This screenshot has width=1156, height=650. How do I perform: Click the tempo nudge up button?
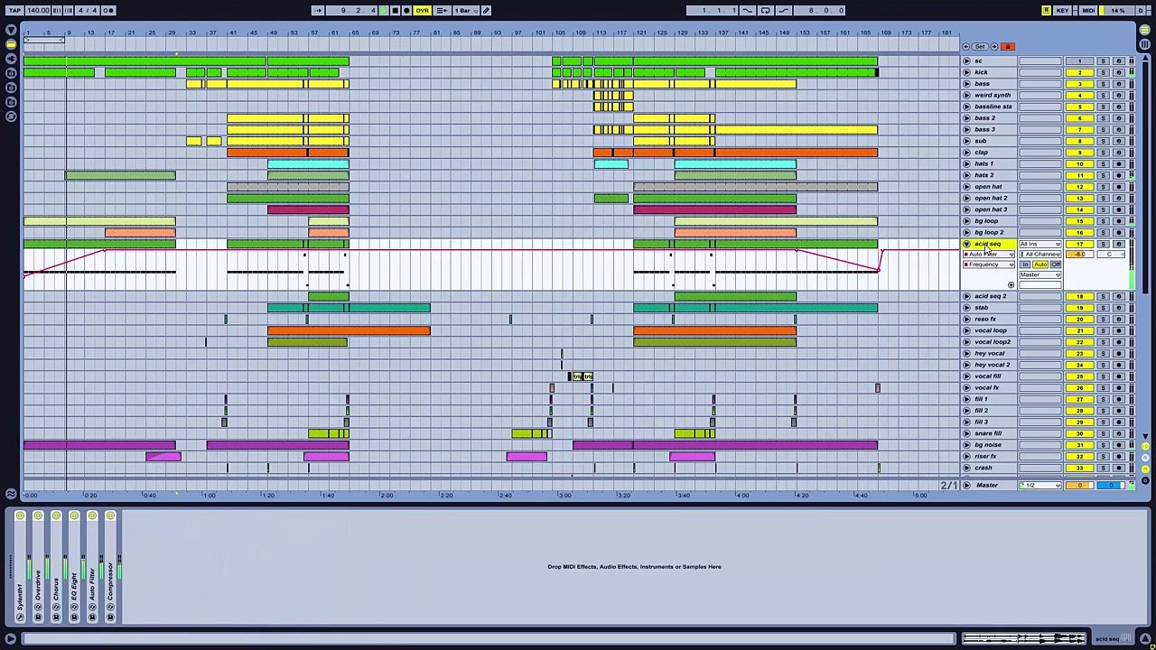tap(68, 10)
